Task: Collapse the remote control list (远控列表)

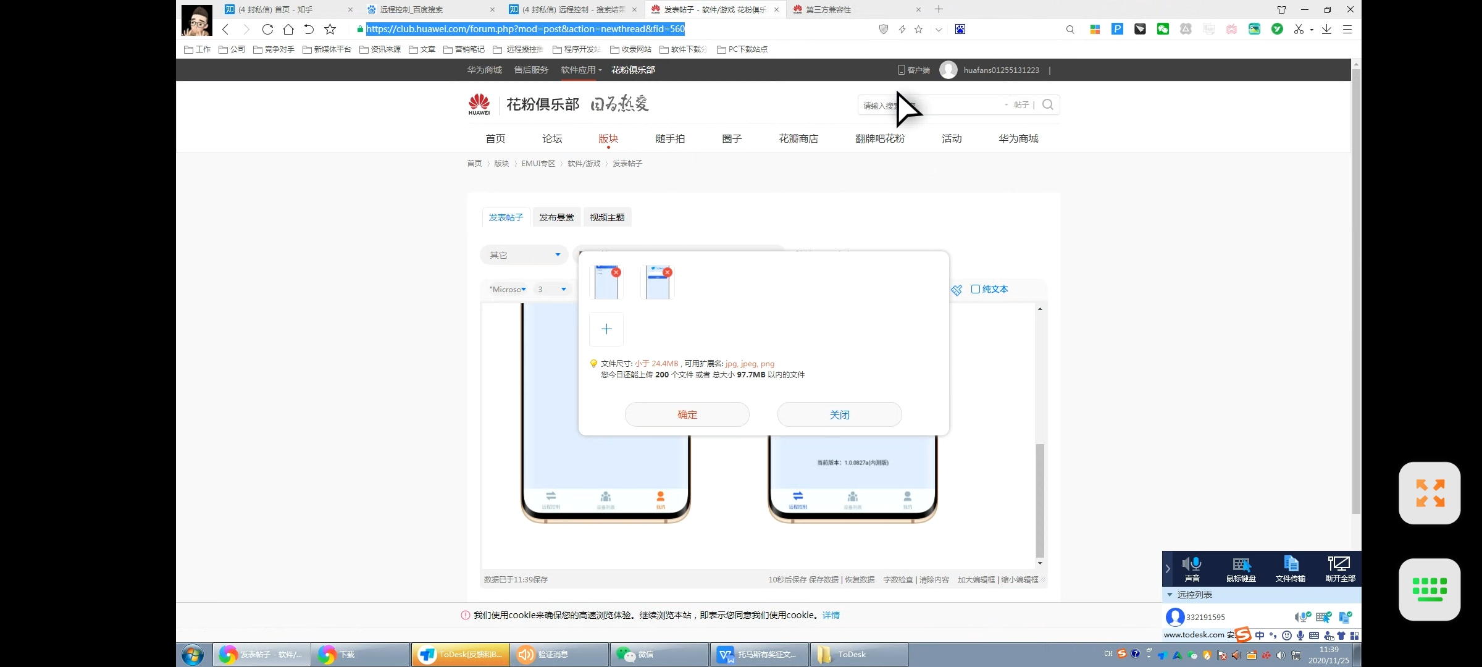Action: (1170, 595)
